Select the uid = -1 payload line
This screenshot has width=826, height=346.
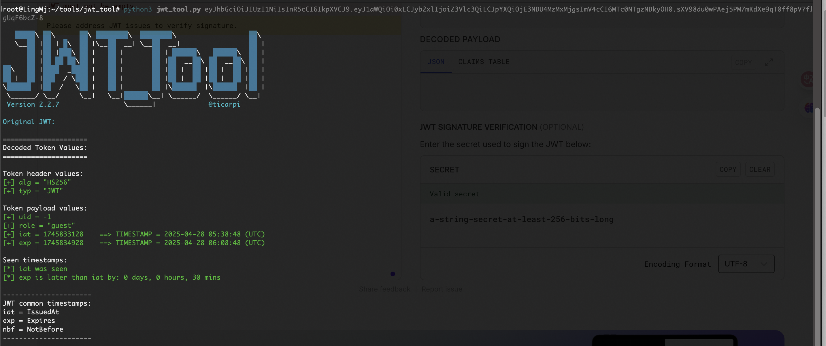tap(27, 217)
